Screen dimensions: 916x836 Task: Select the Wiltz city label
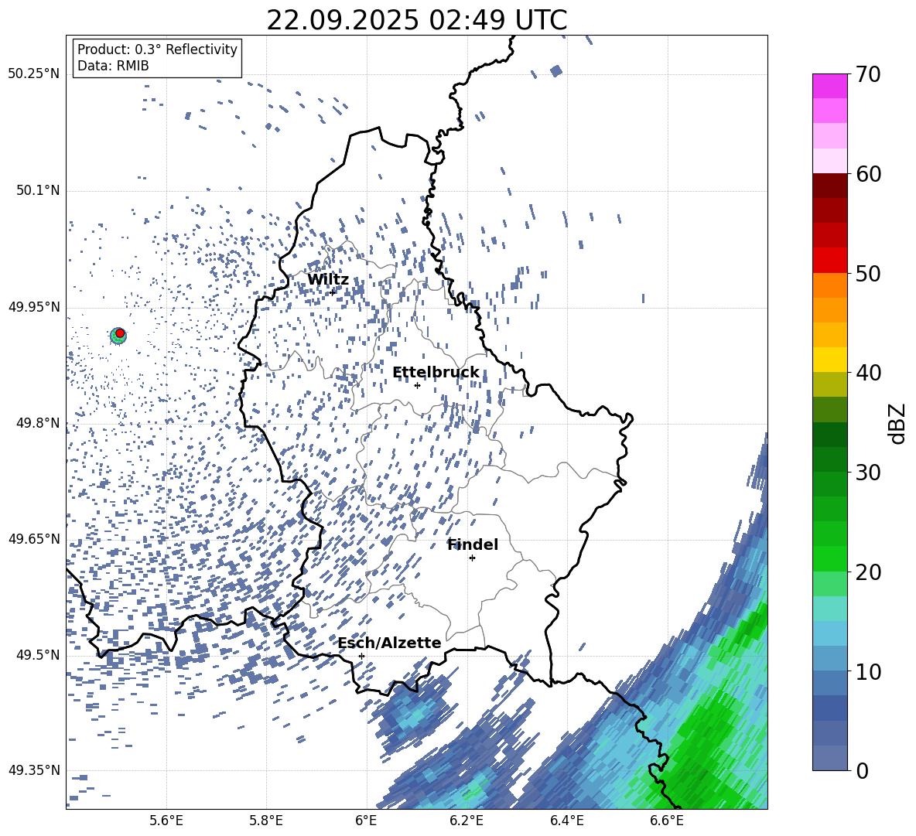(328, 280)
